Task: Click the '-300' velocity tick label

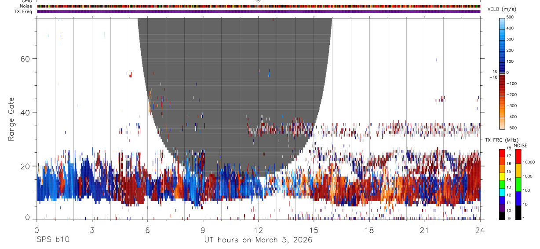Action: click(511, 105)
